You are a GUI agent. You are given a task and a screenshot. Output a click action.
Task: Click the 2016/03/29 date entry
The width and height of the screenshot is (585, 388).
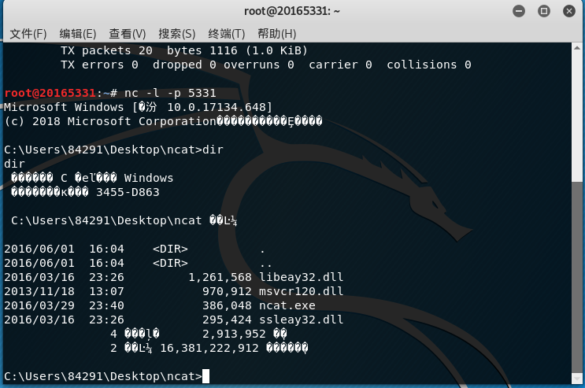click(x=39, y=305)
